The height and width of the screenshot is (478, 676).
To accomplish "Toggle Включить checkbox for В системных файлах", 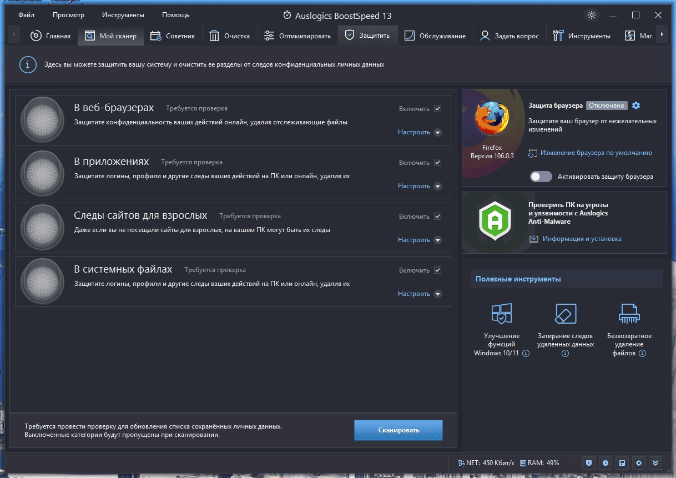I will 438,270.
